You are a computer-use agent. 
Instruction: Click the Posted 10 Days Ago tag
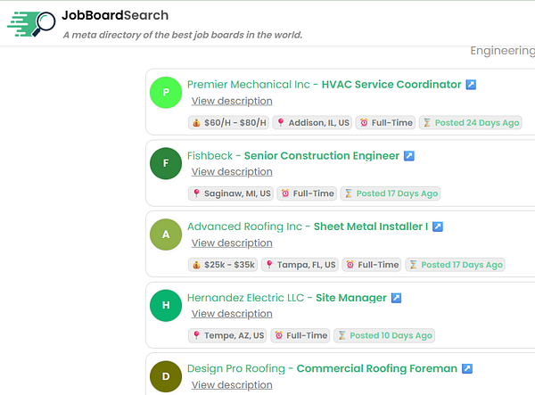click(x=384, y=335)
